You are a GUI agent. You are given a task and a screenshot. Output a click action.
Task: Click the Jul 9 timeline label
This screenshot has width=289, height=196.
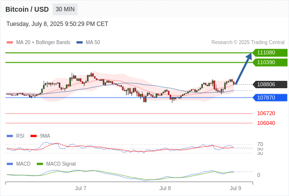pos(236,188)
